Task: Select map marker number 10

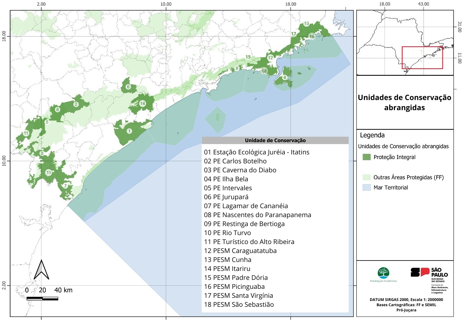Action: coord(48,173)
